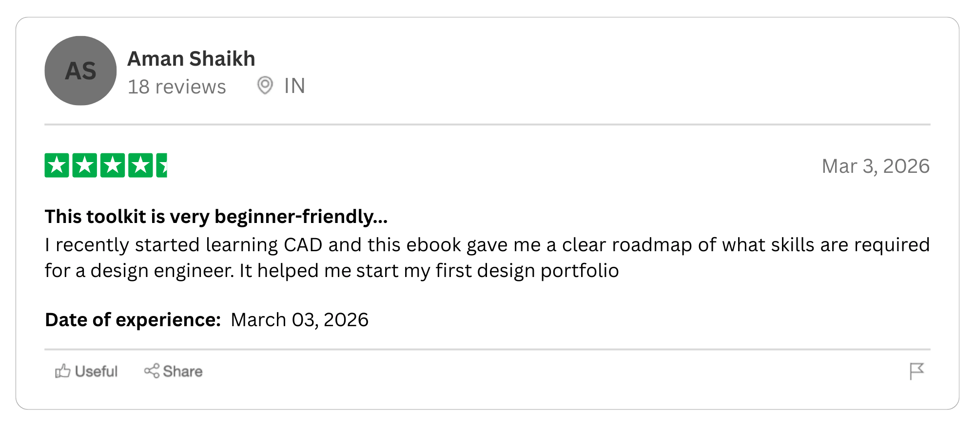The image size is (975, 425).
Task: Click the March 03, 2026 experience date
Action: [x=299, y=320]
